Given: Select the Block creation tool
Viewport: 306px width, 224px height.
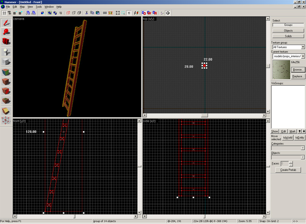Looking at the screenshot, I should coord(6,62).
